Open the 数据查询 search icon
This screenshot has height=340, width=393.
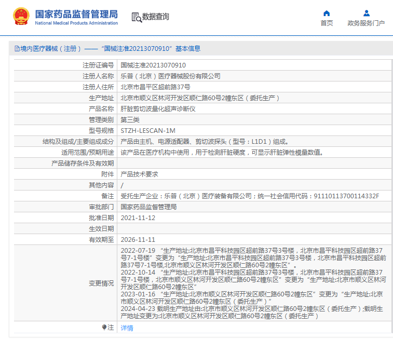(x=137, y=17)
